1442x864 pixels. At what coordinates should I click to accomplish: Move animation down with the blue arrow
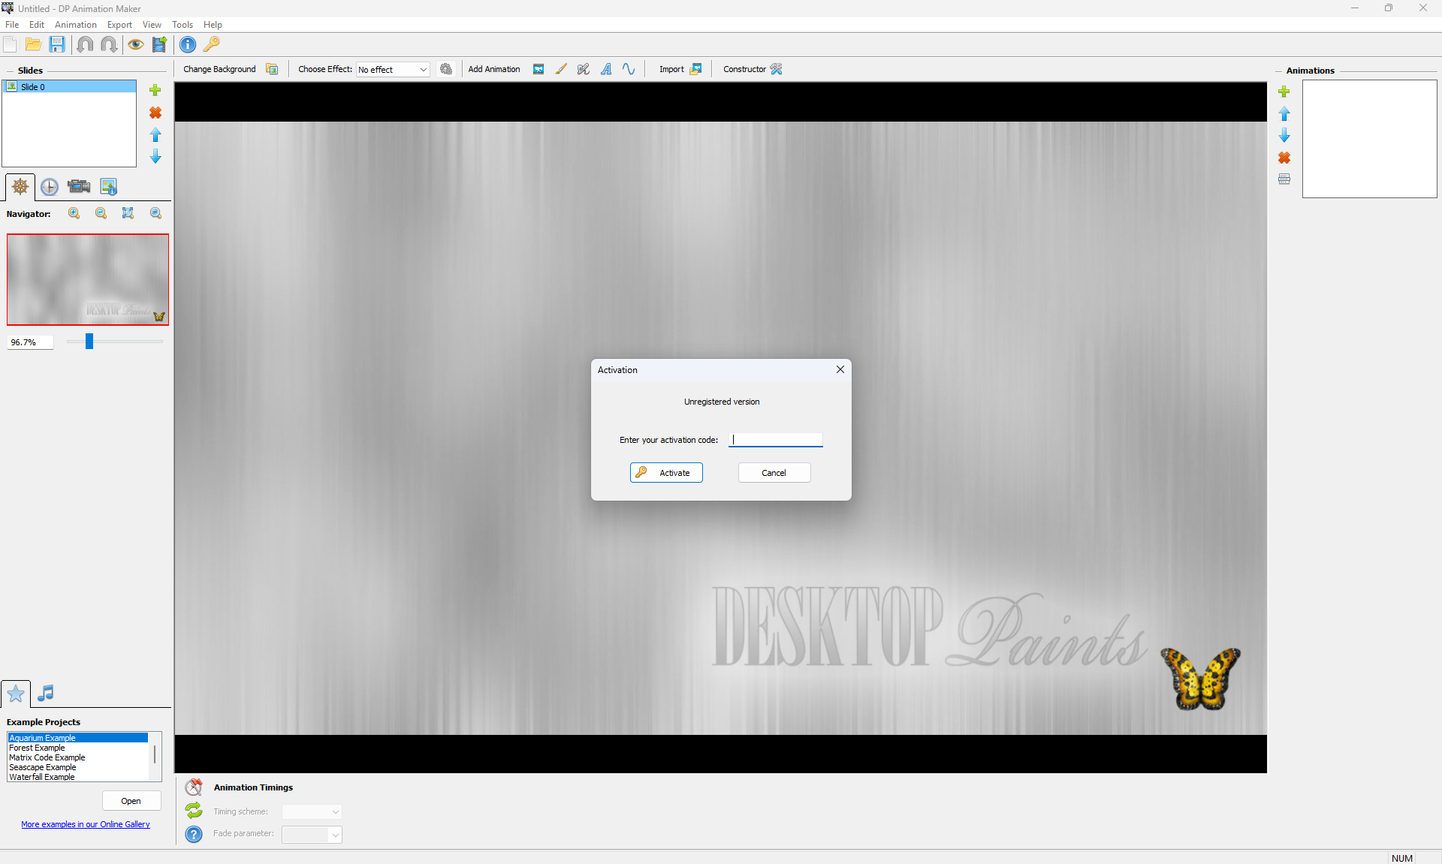click(1284, 136)
